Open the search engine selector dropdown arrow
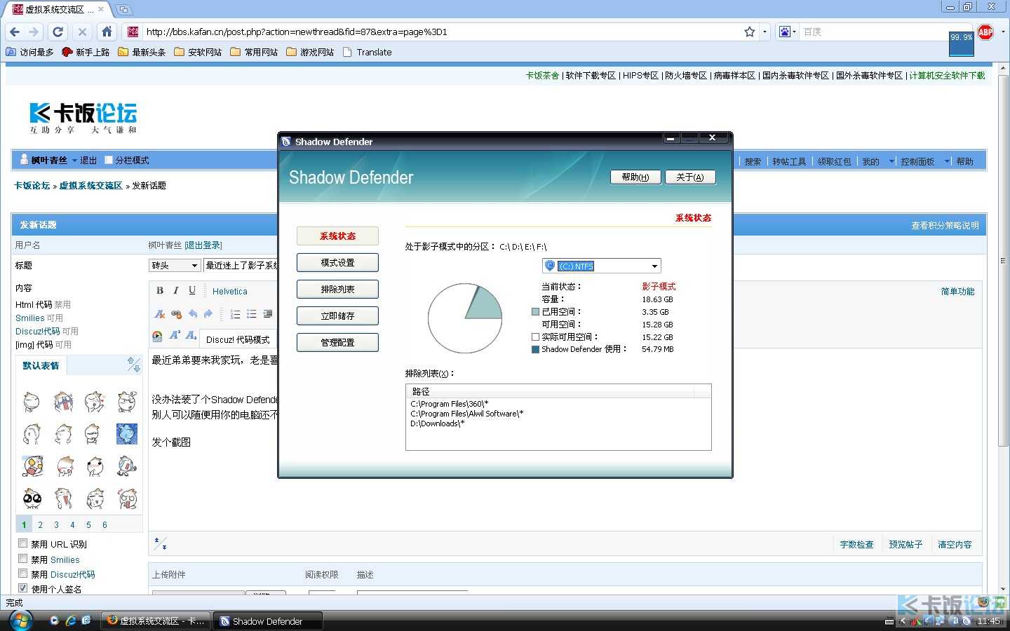The width and height of the screenshot is (1010, 631). (795, 32)
